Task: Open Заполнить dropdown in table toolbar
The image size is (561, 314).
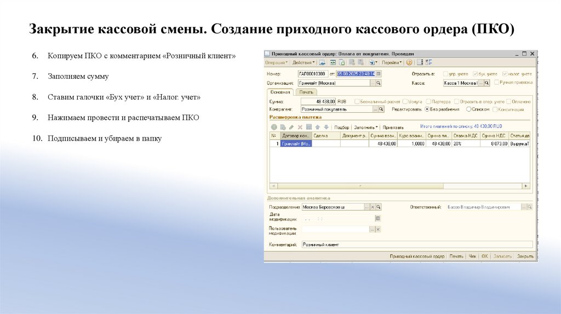Action: [365, 127]
